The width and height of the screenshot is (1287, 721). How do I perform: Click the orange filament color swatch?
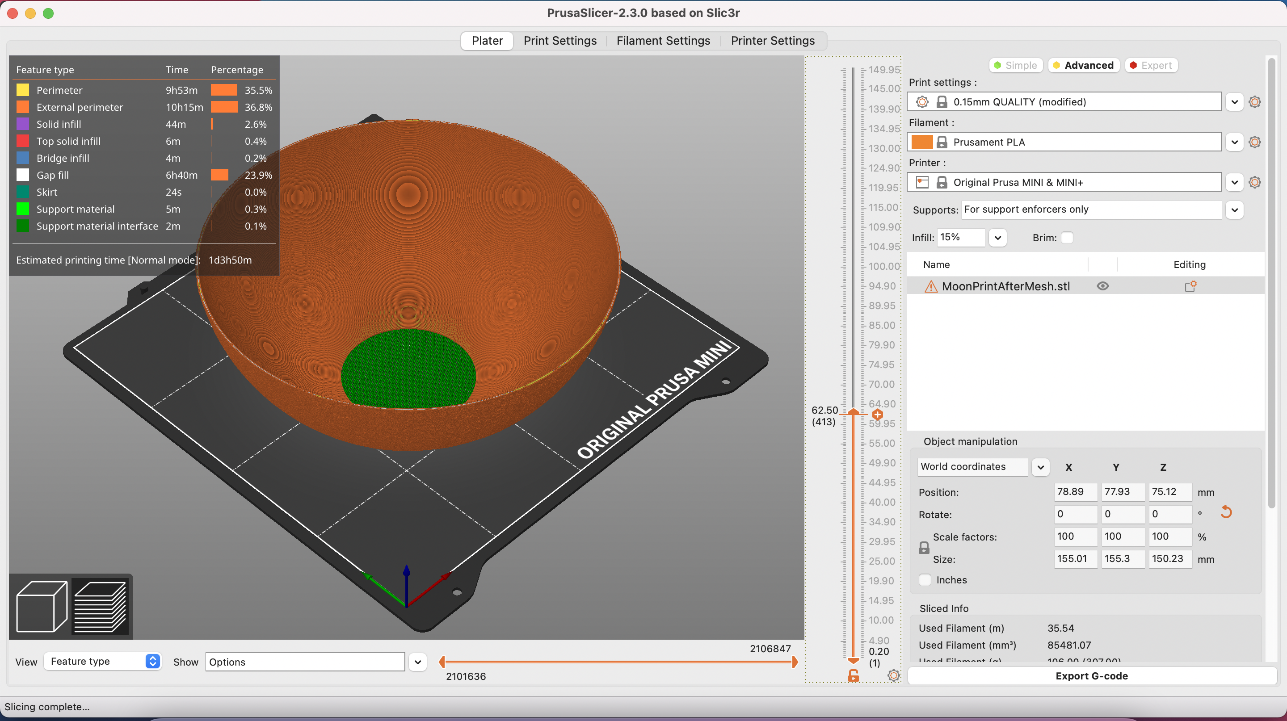[x=925, y=141]
